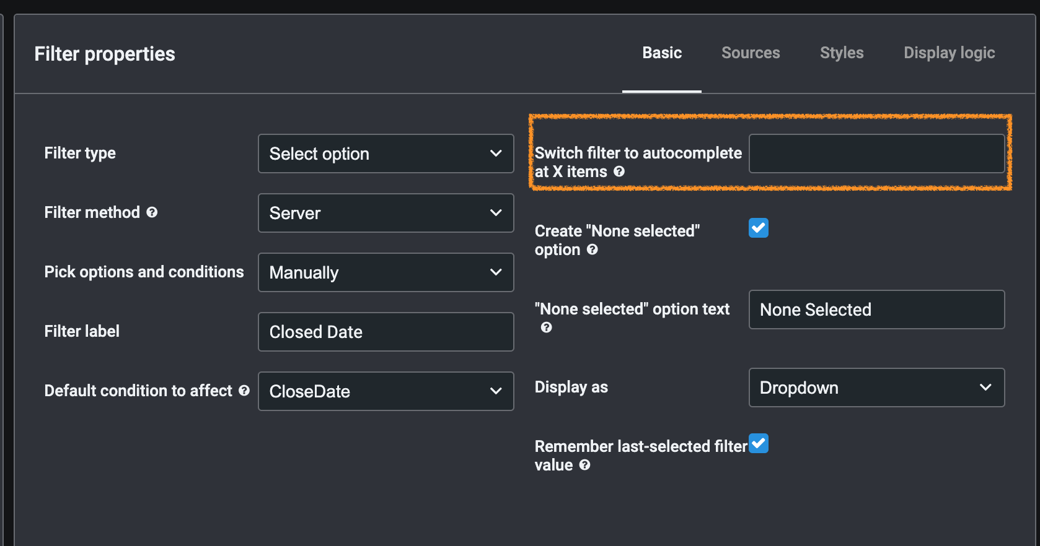Click the Filter properties heading
Screen dimensions: 1040x546
click(x=105, y=54)
